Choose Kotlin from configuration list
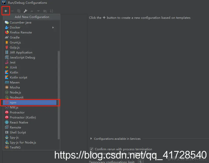The width and height of the screenshot is (209, 163). point(31,72)
